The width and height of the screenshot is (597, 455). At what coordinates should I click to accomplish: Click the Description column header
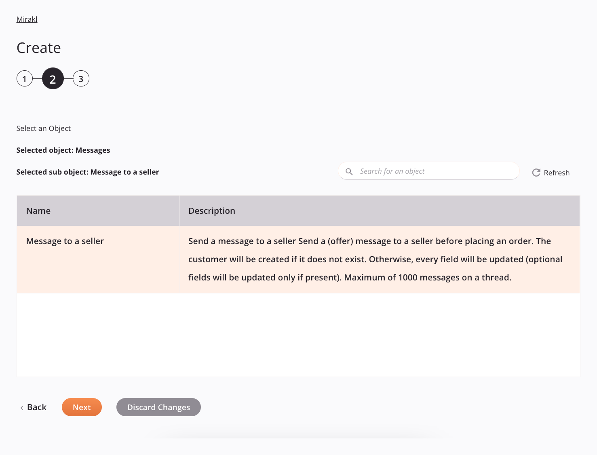[379, 211]
